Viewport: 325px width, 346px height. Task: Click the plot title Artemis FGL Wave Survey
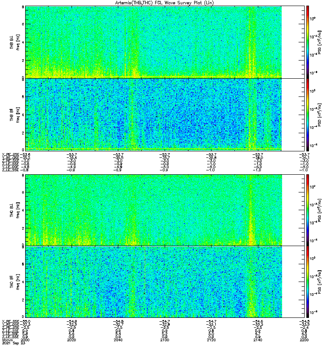pyautogui.click(x=165, y=3)
